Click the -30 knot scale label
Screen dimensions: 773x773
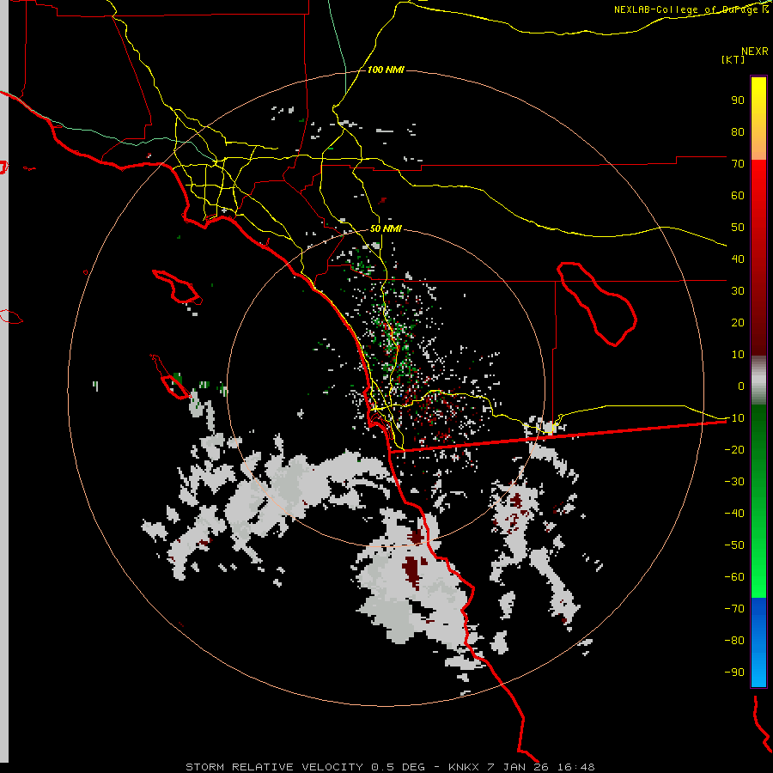[x=734, y=482]
